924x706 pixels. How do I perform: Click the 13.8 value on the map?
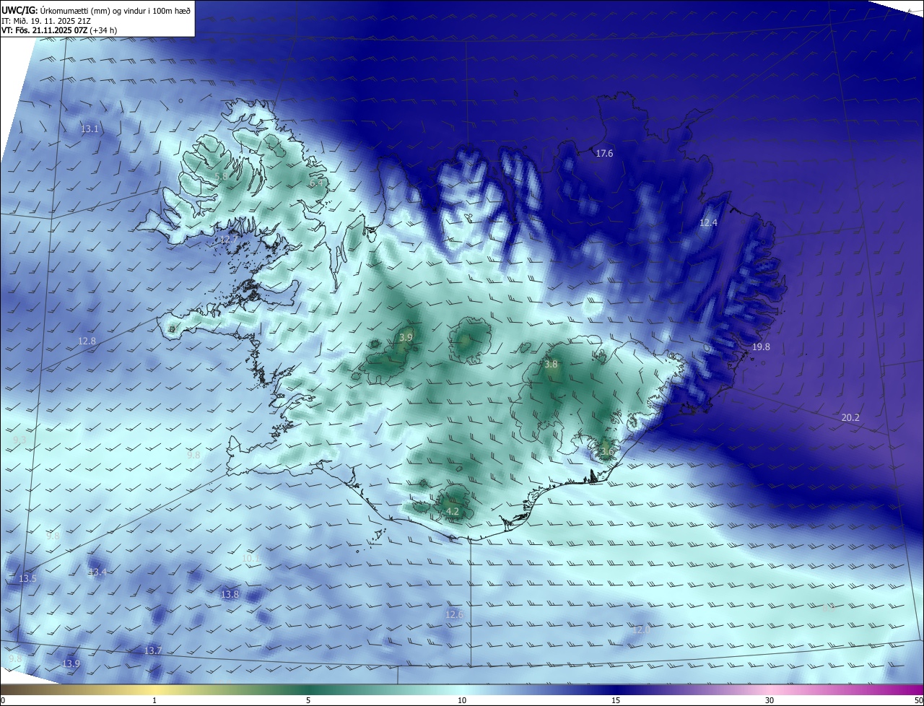[230, 595]
